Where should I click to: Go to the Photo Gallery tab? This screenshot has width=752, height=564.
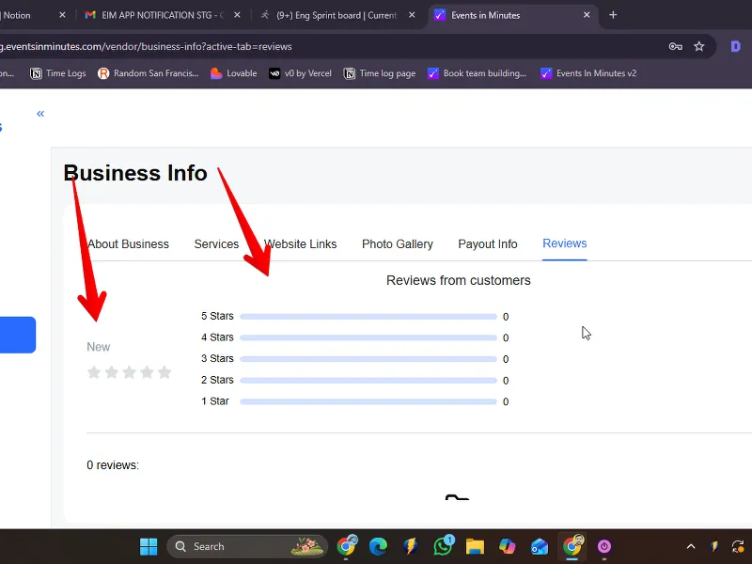tap(398, 244)
